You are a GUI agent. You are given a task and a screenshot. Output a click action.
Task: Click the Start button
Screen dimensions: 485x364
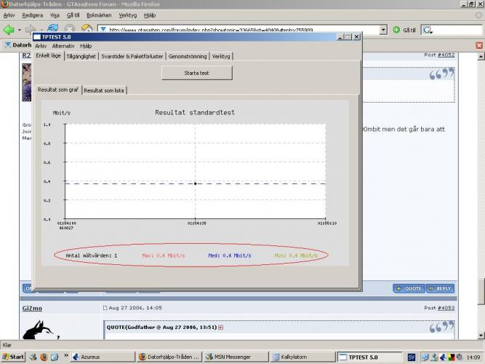14,357
